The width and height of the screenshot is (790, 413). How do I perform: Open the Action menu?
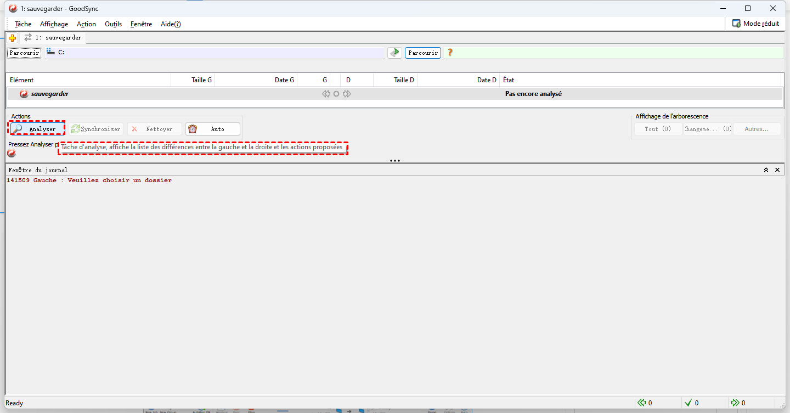point(86,24)
